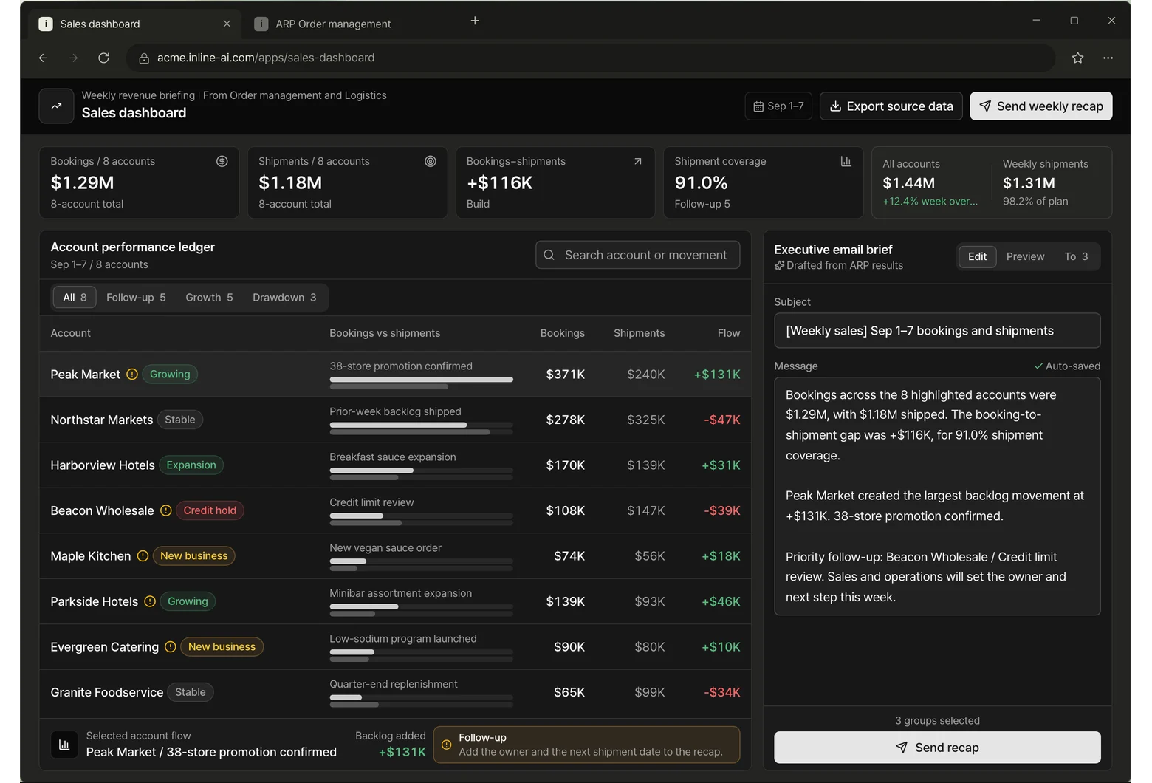The image size is (1152, 783).
Task: Click into the email Message body
Action: (937, 496)
